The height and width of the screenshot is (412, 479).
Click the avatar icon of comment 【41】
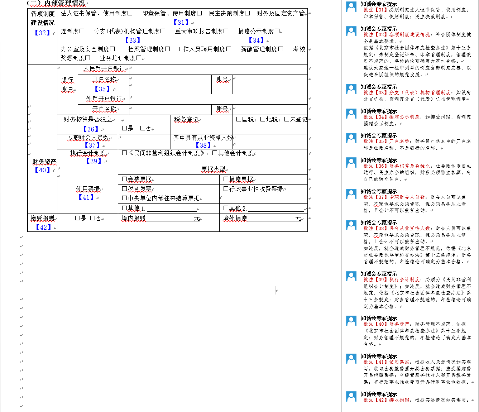point(351,359)
